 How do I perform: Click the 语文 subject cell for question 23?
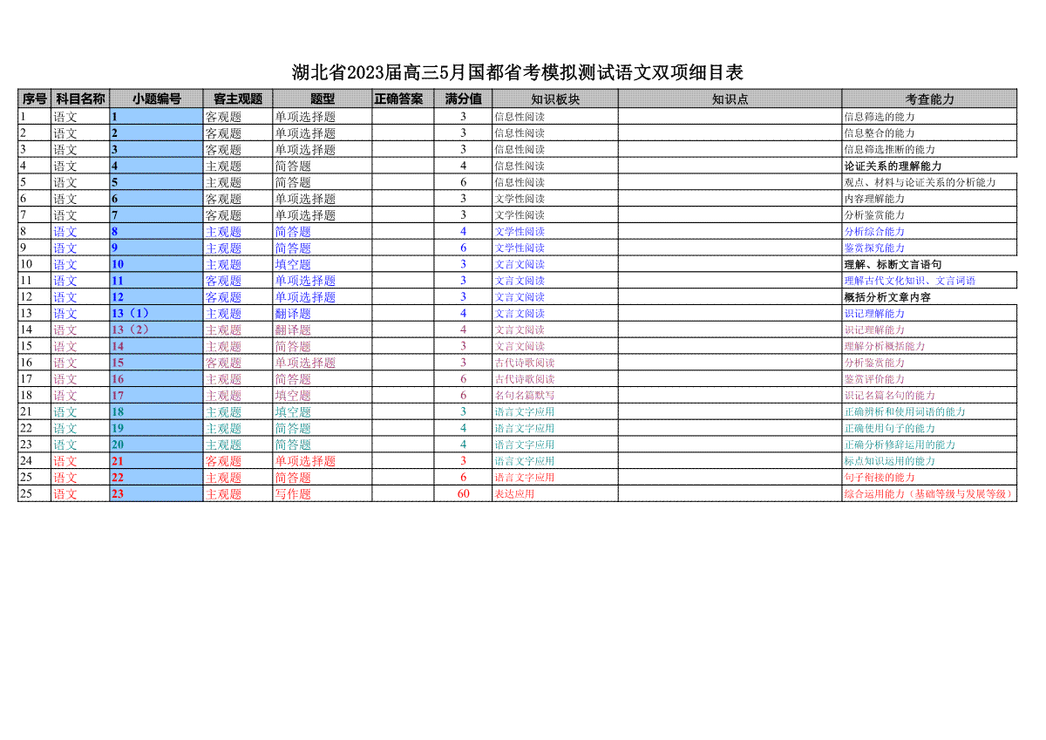click(x=81, y=494)
